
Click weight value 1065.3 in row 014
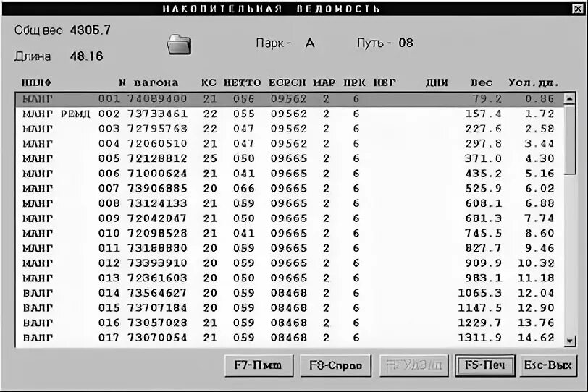(x=479, y=293)
